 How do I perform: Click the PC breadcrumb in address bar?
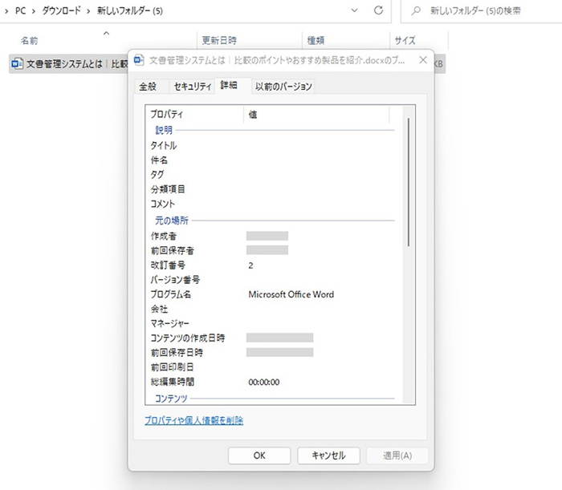(x=20, y=10)
